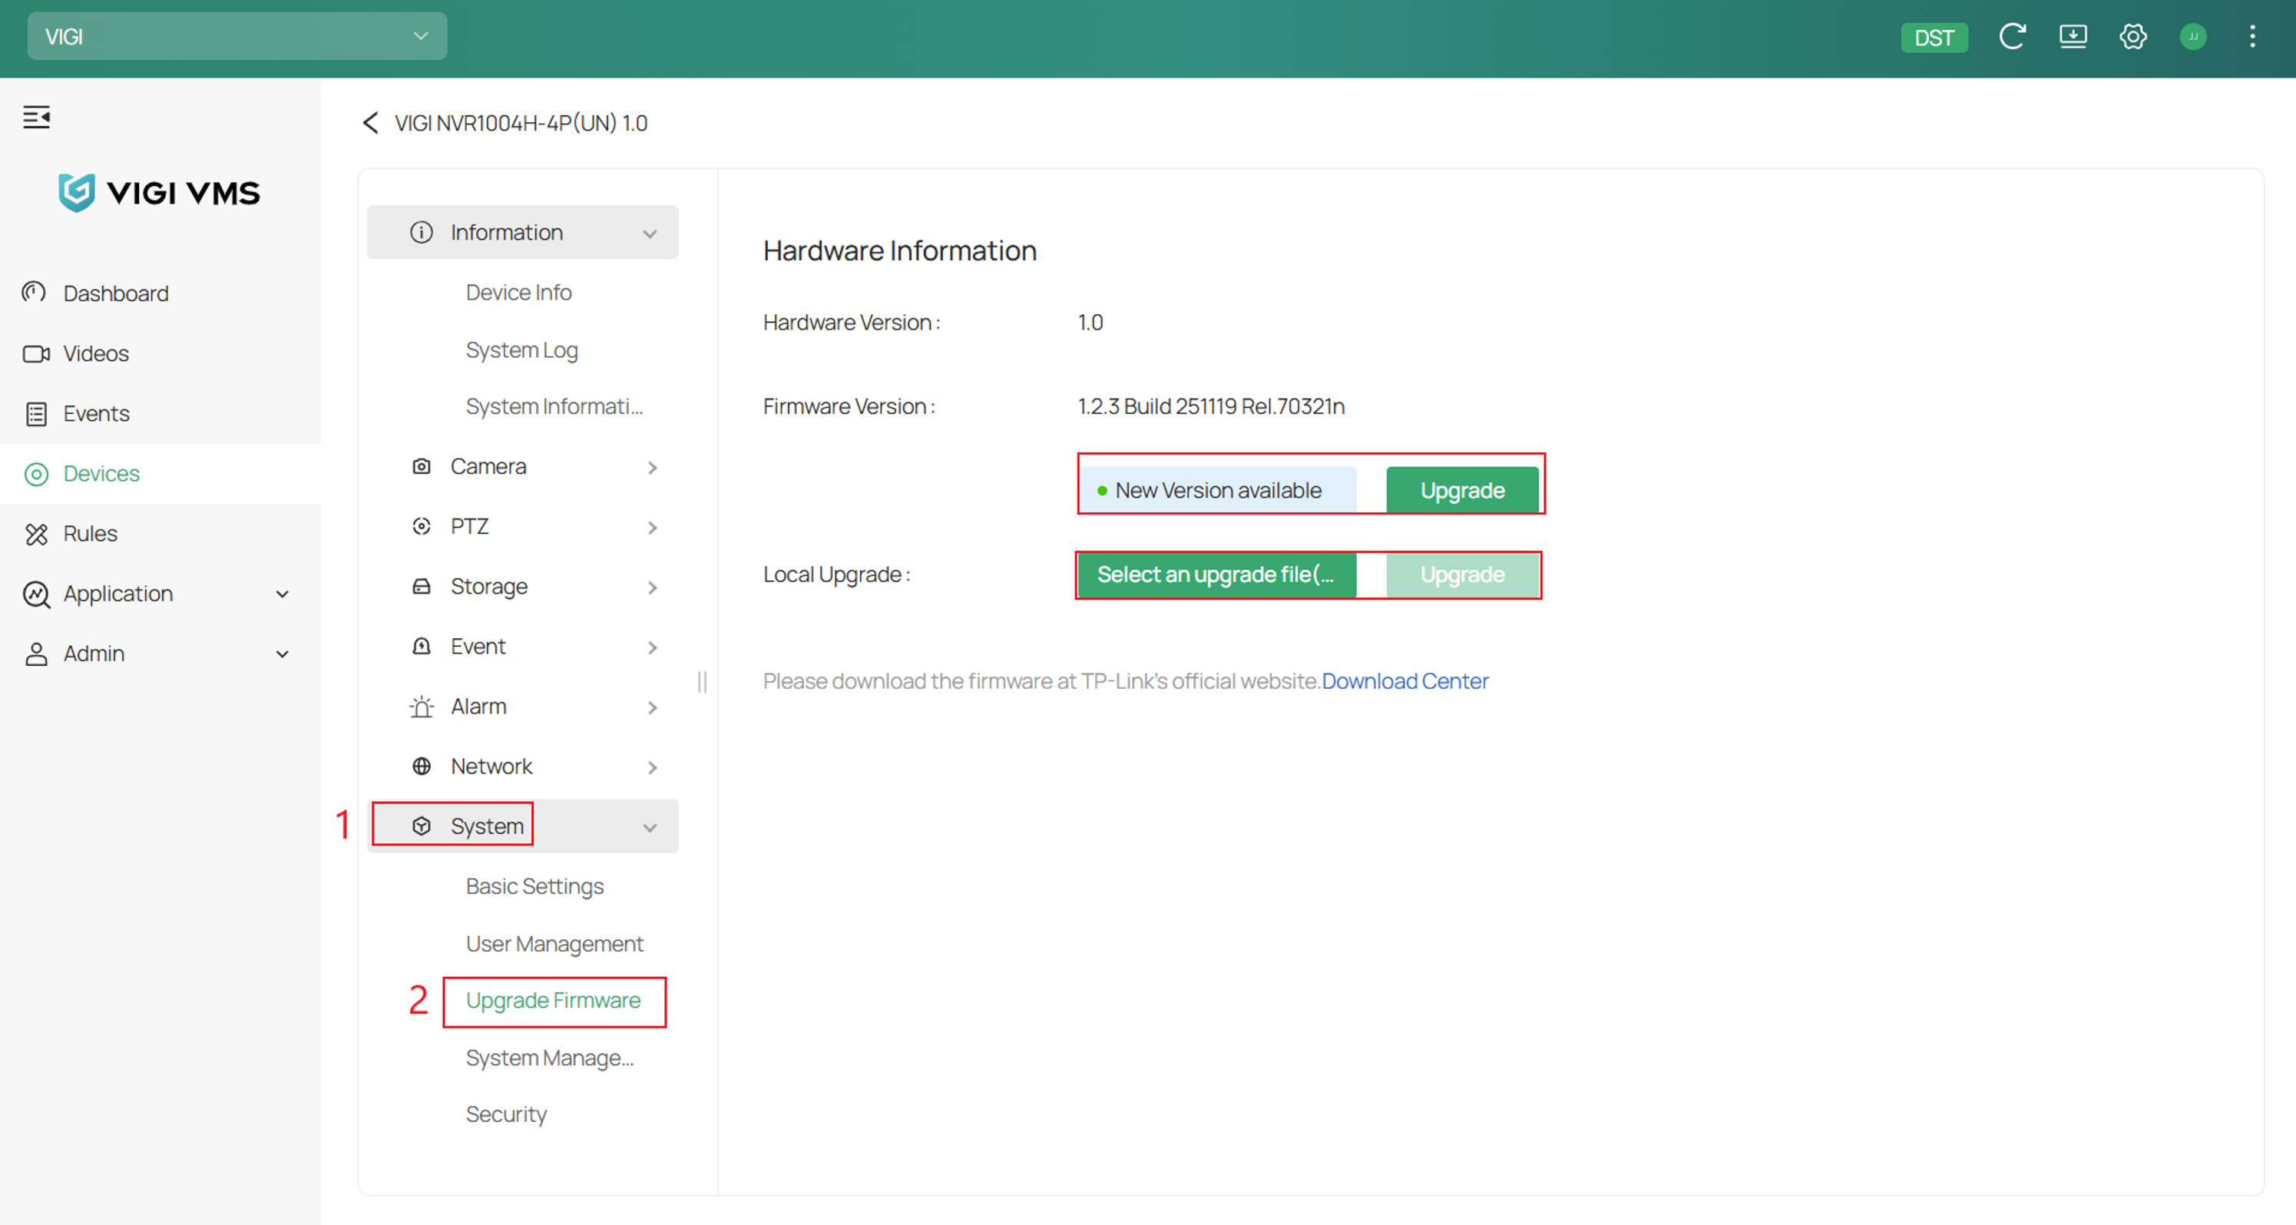Click the Events list icon
Image resolution: width=2296 pixels, height=1225 pixels.
37,414
